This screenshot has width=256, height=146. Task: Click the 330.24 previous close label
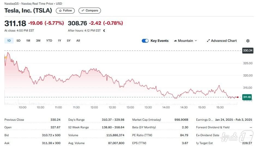click(248, 50)
